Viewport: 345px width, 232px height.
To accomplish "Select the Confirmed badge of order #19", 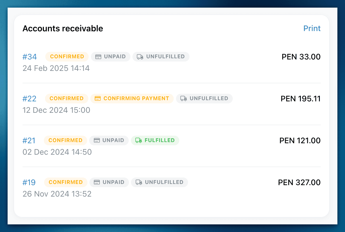I will [65, 182].
